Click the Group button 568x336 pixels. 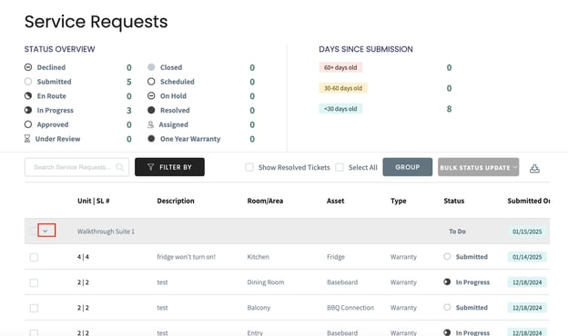(408, 167)
